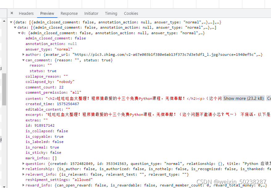Image resolution: width=271 pixels, height=188 pixels.
Task: Click Show more (23.2 kB) button
Action: click(244, 98)
